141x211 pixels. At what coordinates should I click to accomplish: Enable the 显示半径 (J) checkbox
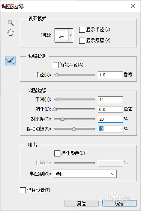(82, 30)
